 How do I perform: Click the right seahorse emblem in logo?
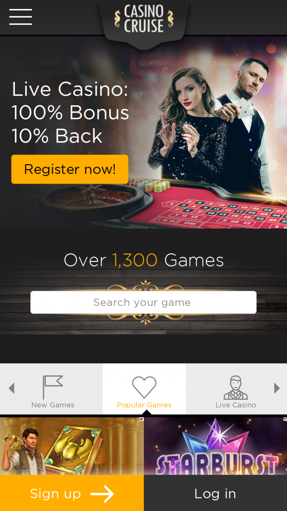(170, 18)
